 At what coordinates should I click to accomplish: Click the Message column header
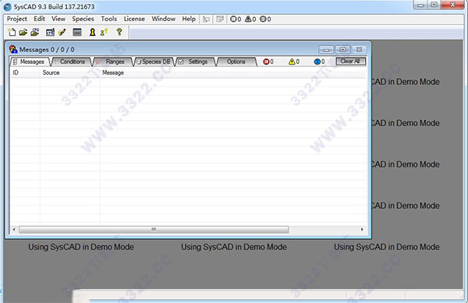(x=232, y=72)
